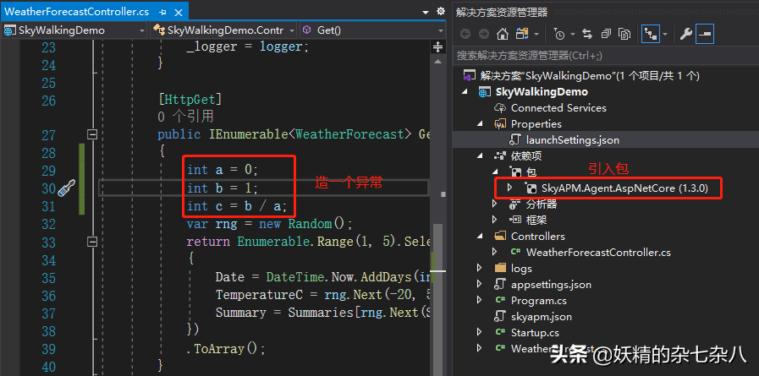Image resolution: width=759 pixels, height=376 pixels.
Task: Click the Forward navigation arrow in Solution Explorer
Action: click(483, 34)
